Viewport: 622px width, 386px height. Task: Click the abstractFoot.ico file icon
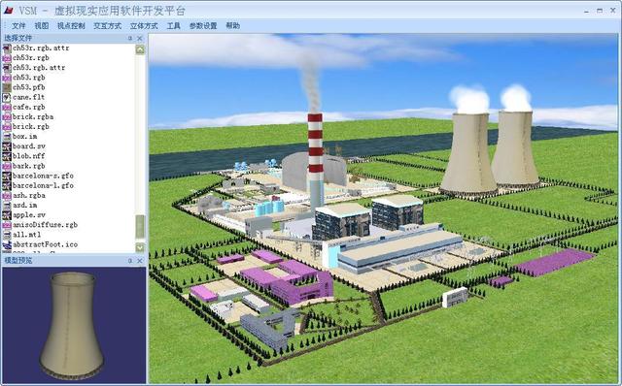(7, 244)
